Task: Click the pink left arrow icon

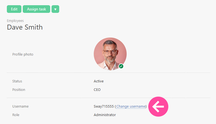Action: coord(158,106)
